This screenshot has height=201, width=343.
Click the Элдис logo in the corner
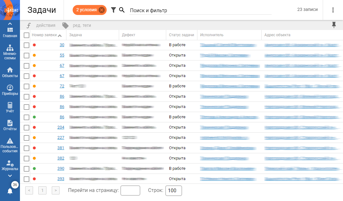(x=10, y=10)
